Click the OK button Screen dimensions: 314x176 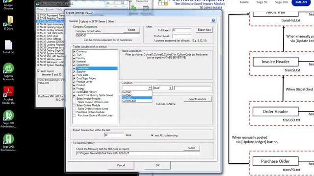157,165
